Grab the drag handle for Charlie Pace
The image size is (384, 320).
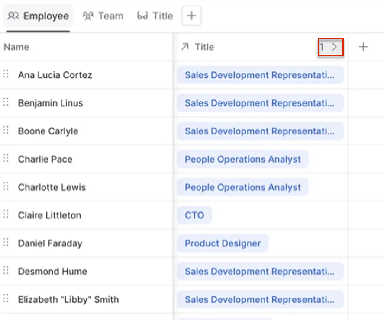point(6,158)
